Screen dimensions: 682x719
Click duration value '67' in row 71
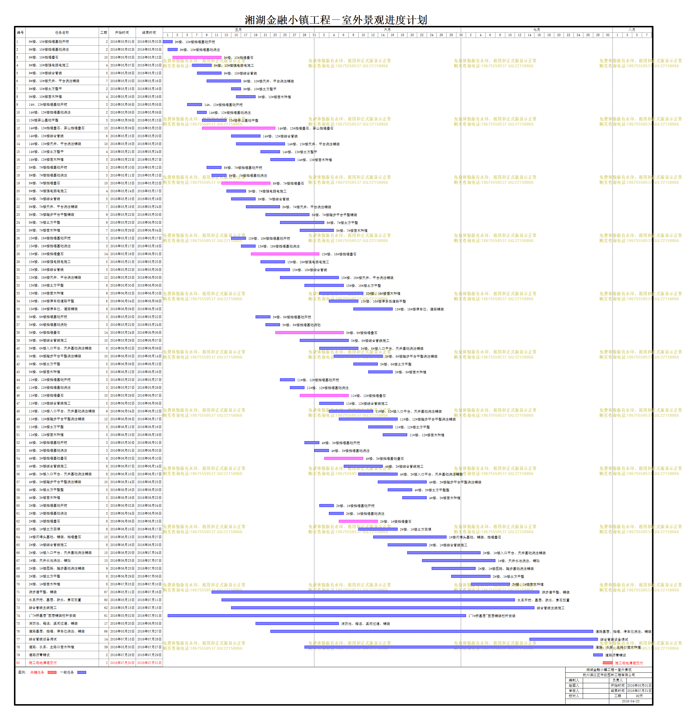click(106, 592)
